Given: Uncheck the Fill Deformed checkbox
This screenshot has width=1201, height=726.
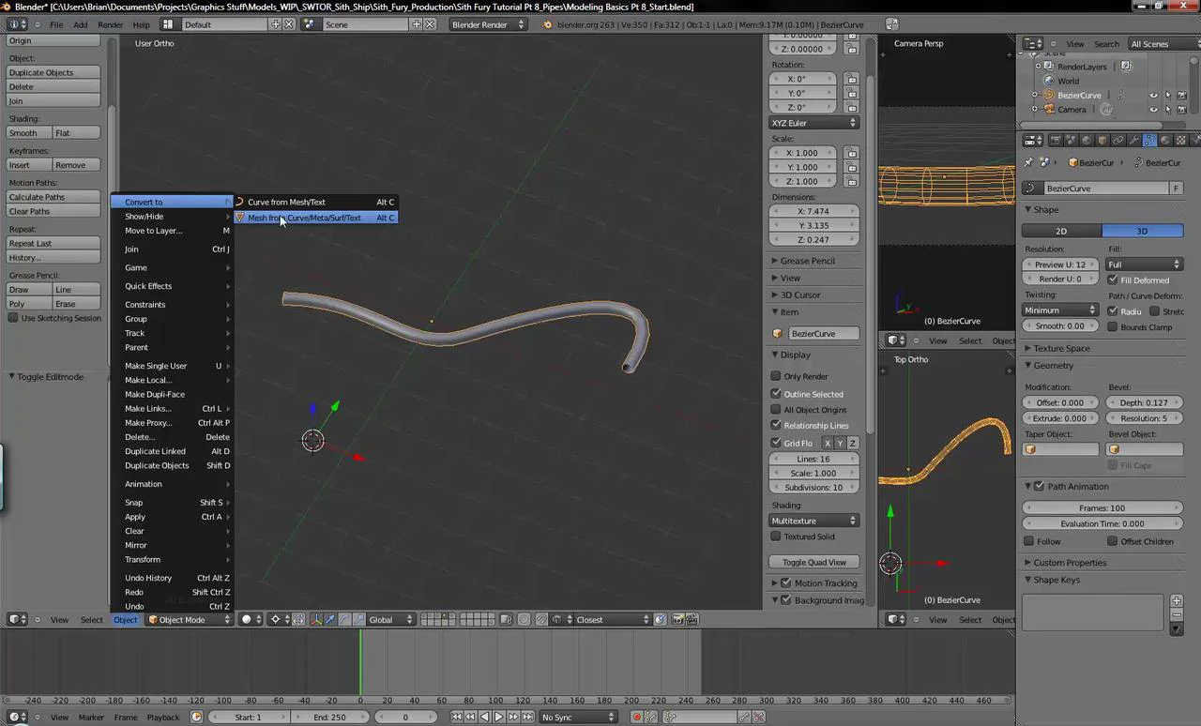Looking at the screenshot, I should coord(1113,280).
